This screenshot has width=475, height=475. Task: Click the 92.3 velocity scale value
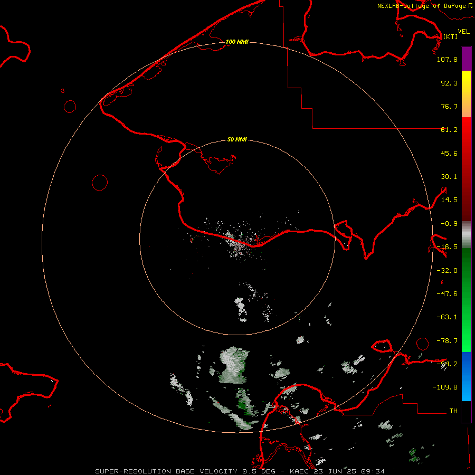pyautogui.click(x=449, y=83)
